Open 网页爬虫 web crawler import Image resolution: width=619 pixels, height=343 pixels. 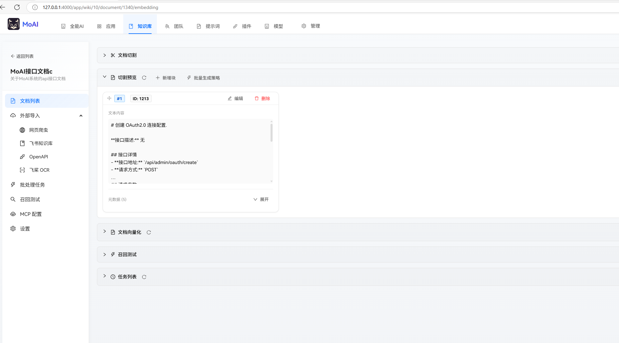click(x=38, y=130)
